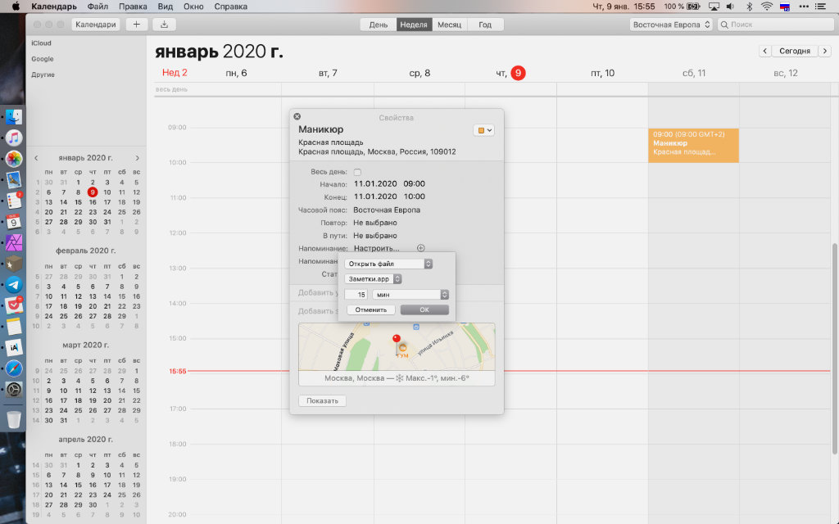This screenshot has height=524, width=839.
Task: Toggle the Весь день checkbox
Action: 357,172
